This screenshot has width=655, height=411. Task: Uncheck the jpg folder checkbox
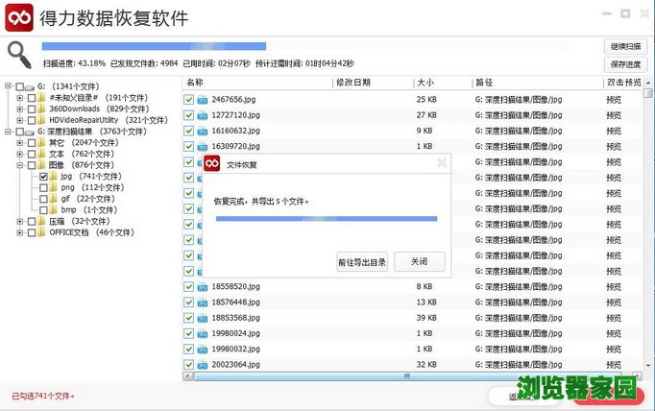pos(43,177)
